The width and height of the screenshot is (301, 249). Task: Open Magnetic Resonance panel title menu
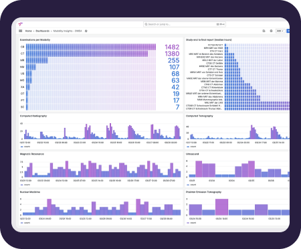tap(32, 154)
